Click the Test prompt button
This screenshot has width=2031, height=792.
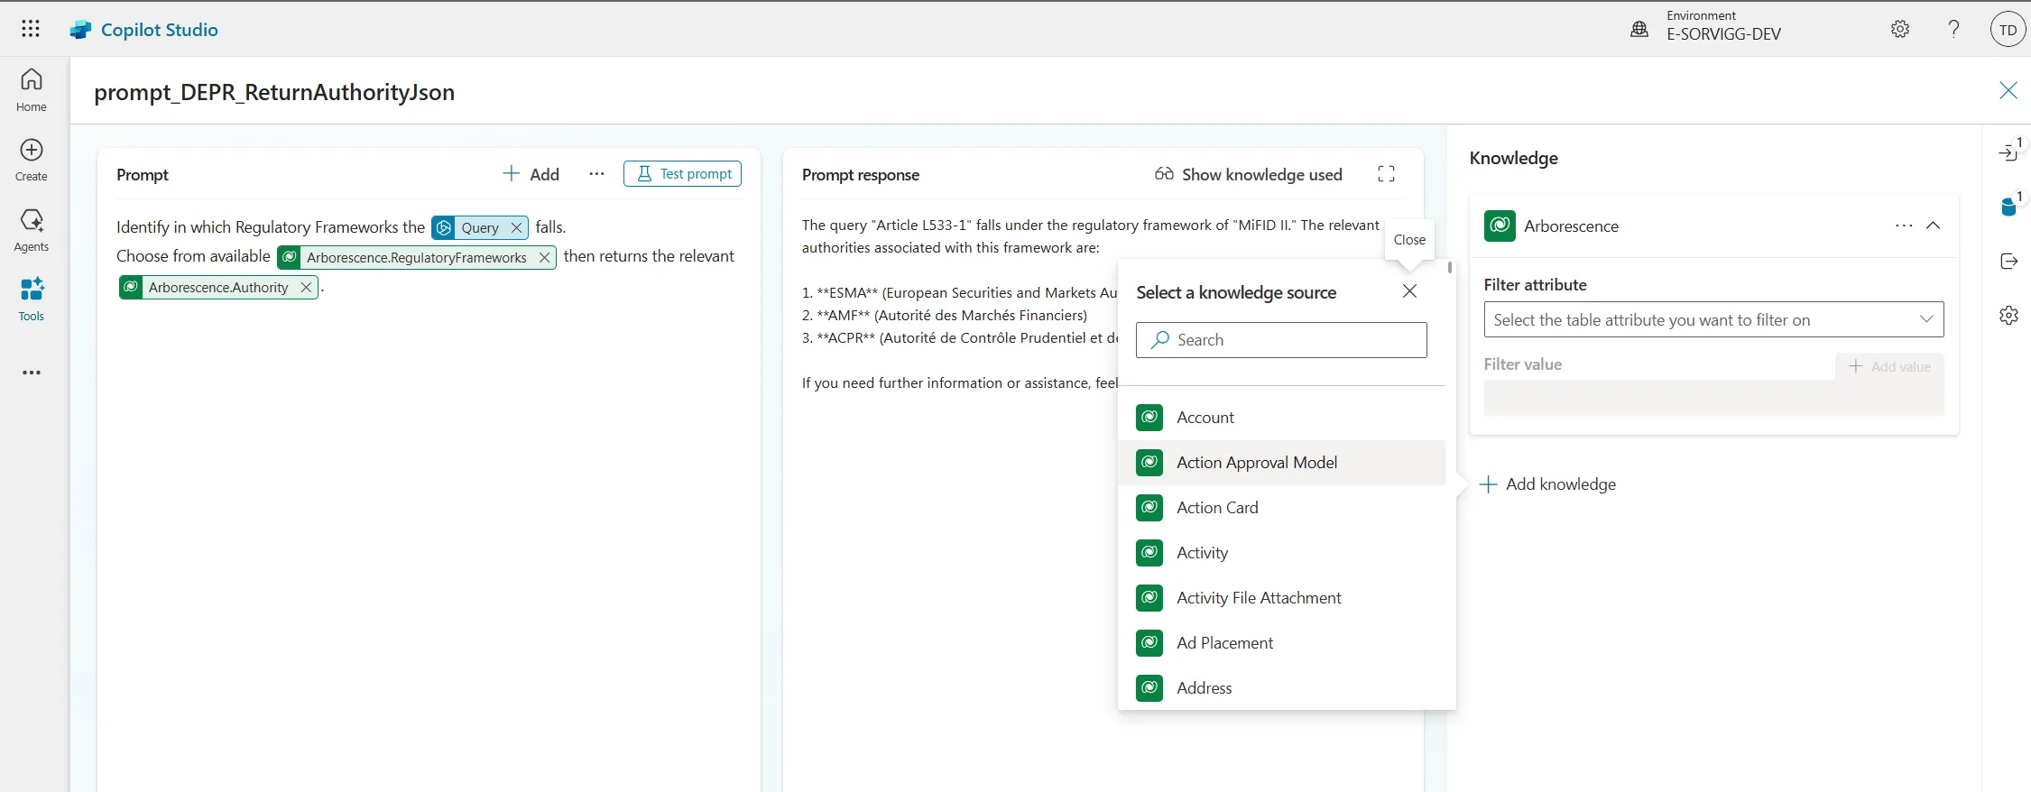pos(682,173)
